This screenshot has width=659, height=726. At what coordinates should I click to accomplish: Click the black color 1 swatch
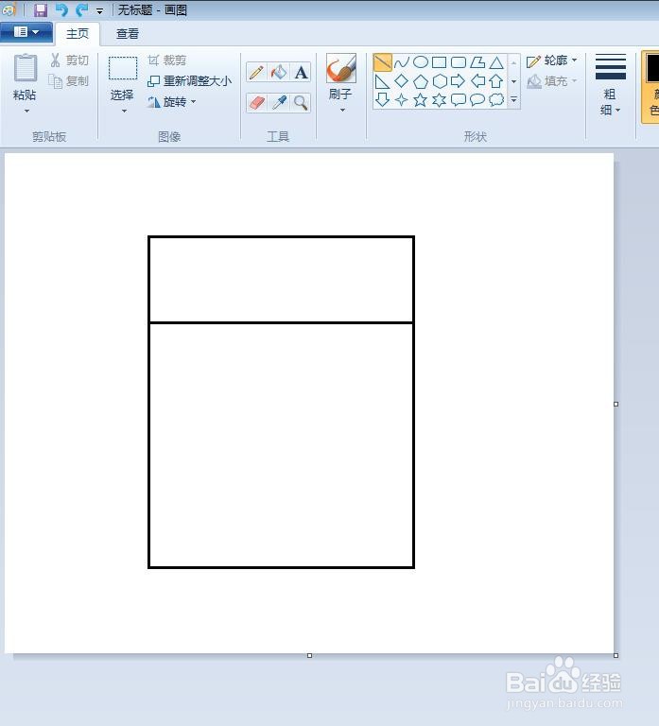(652, 68)
